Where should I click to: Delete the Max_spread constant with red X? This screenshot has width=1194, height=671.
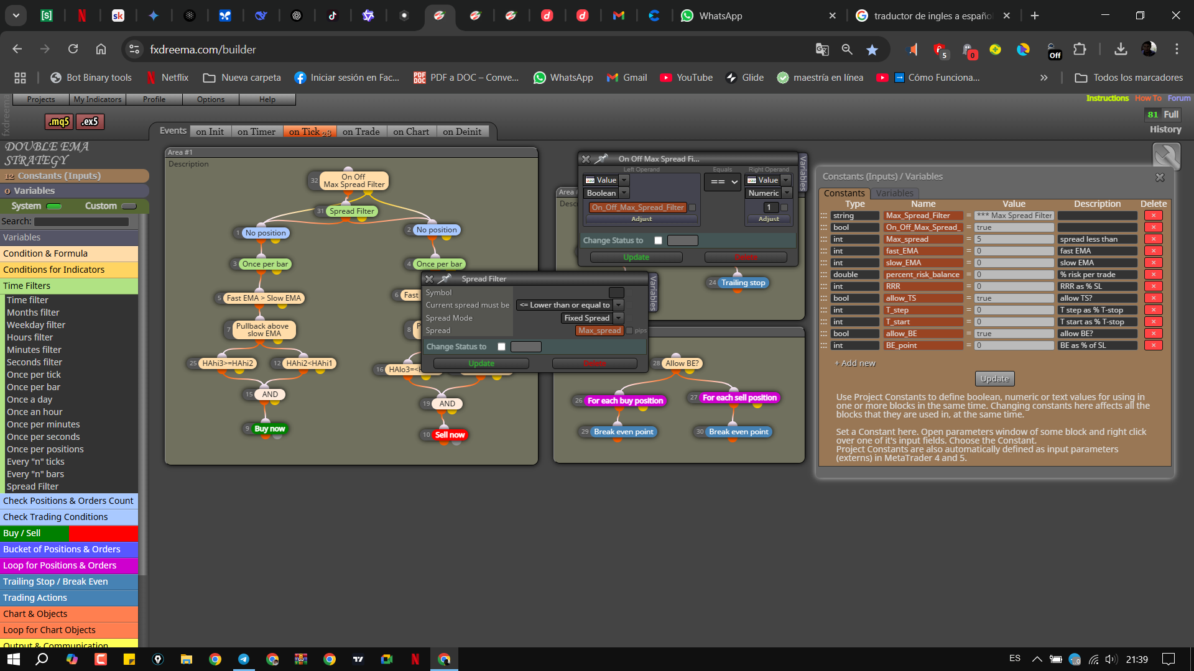(1154, 239)
